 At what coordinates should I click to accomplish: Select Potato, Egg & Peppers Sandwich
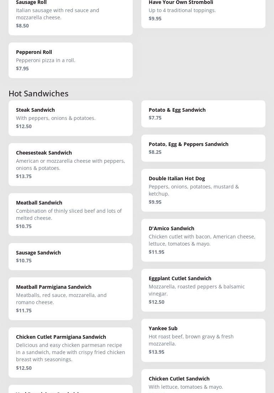(x=203, y=148)
